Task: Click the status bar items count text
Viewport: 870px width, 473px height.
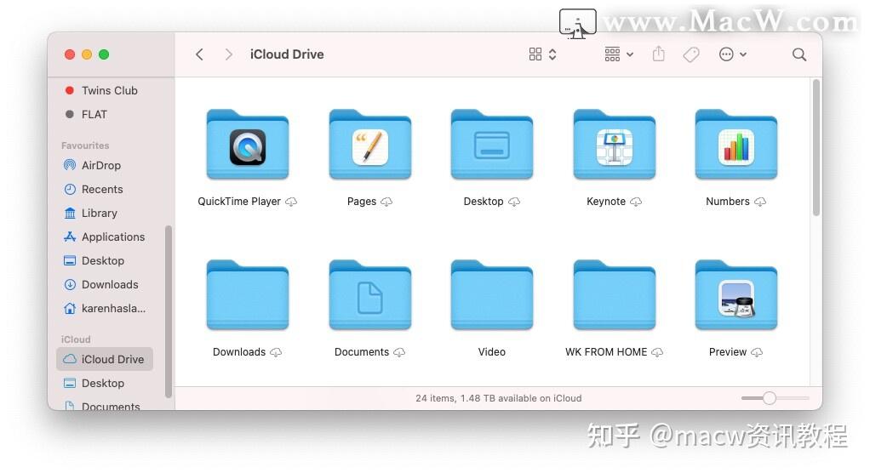Action: click(498, 398)
